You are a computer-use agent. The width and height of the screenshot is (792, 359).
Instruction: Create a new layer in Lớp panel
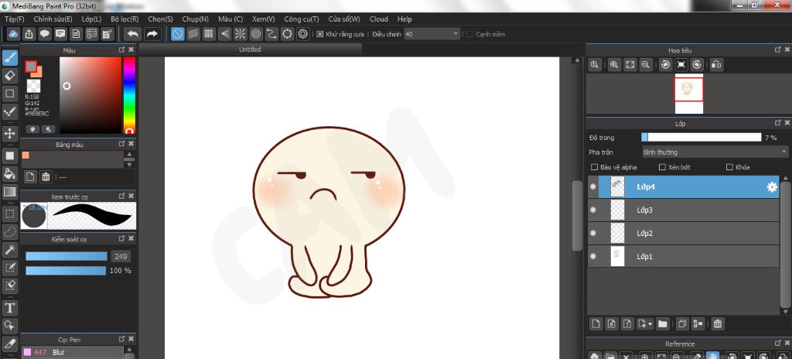[x=596, y=323]
